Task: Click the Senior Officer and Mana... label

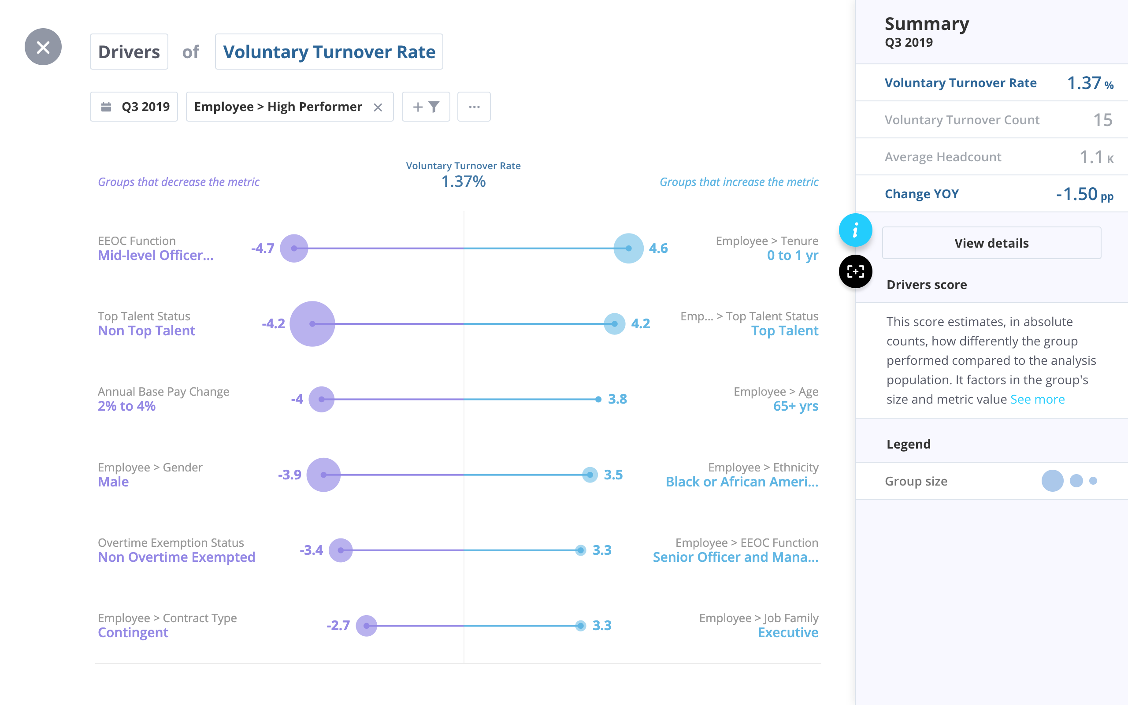Action: [x=735, y=557]
